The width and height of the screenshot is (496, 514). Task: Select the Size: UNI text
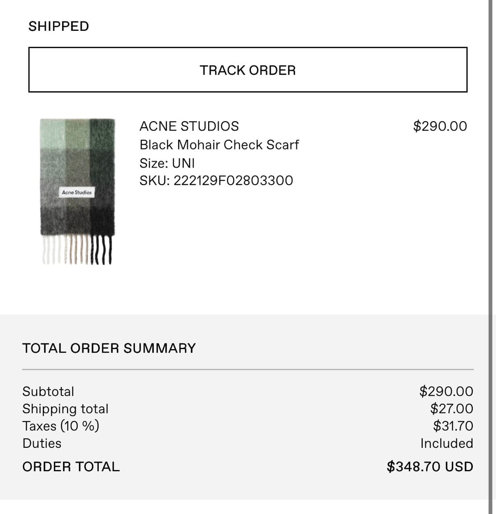tap(167, 164)
